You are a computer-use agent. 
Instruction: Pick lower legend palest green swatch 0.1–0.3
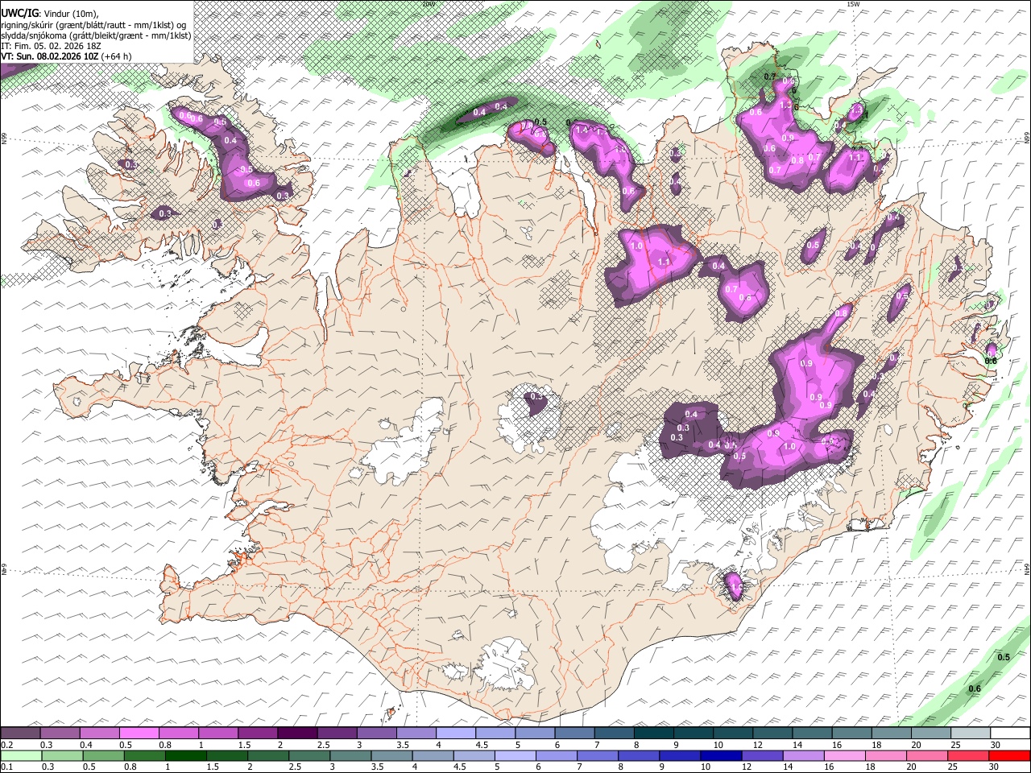pos(21,755)
